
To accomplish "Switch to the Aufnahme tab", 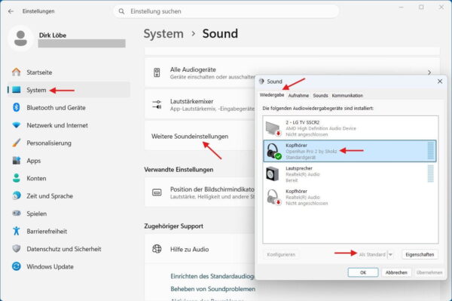I will click(x=298, y=96).
